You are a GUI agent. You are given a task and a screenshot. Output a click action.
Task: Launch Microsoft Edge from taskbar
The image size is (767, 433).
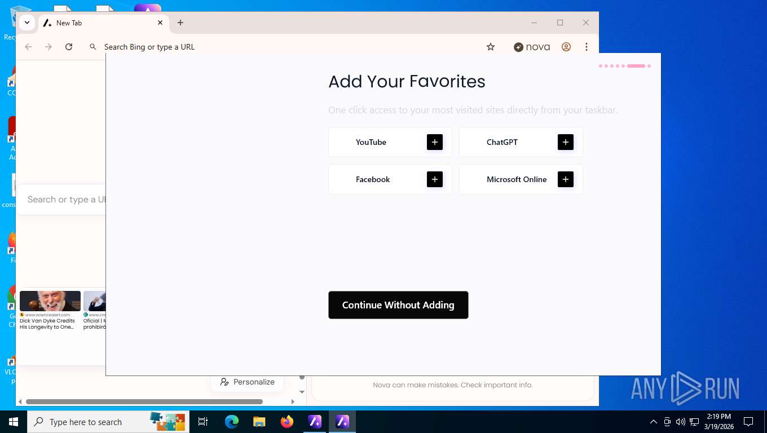pos(232,422)
